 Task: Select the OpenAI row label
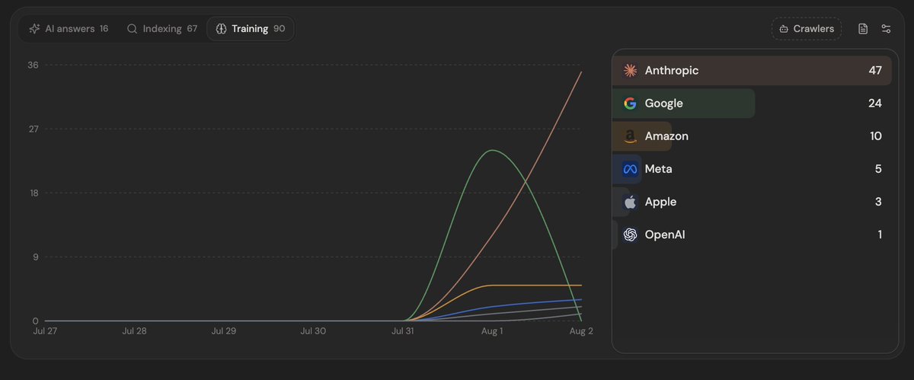(x=665, y=235)
